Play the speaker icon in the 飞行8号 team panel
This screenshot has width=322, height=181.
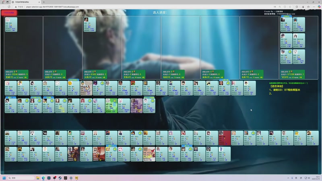click(x=290, y=52)
